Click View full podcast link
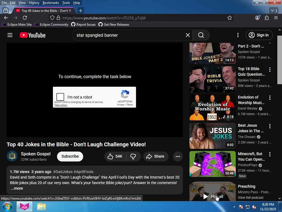The image size is (282, 212). tap(251, 198)
